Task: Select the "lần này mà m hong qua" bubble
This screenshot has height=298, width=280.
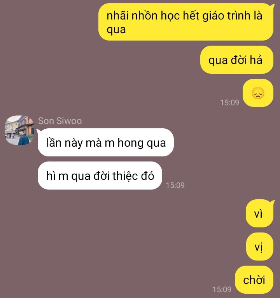Action: [x=106, y=142]
